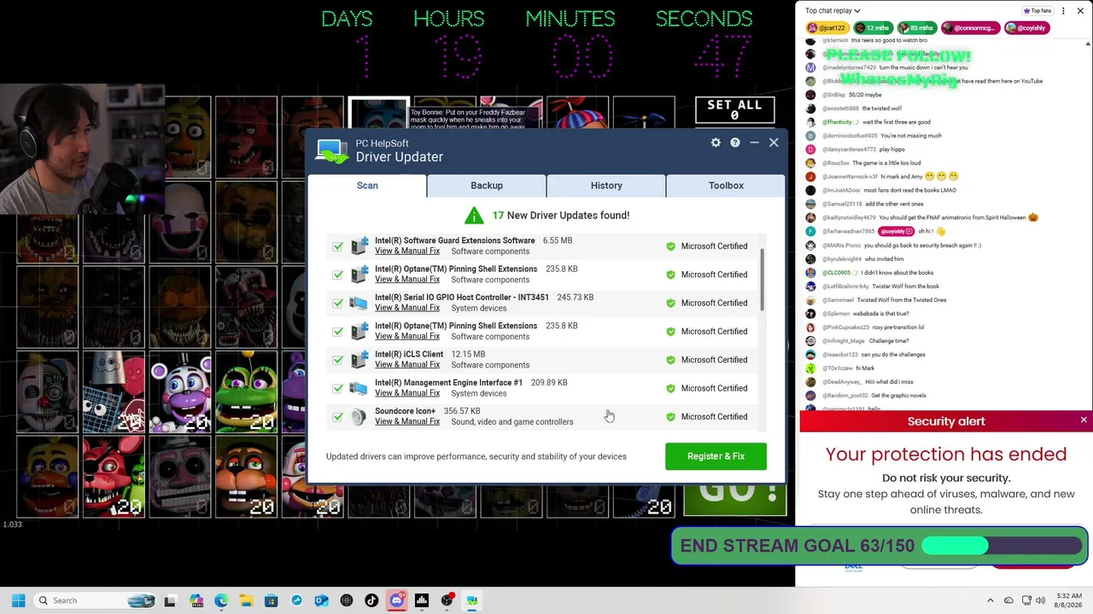
Task: Click the PC HelpSoft taskbar icon
Action: [471, 600]
